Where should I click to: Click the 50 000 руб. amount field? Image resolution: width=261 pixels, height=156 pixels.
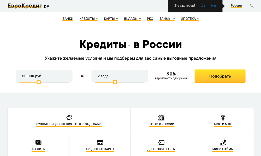point(44,76)
